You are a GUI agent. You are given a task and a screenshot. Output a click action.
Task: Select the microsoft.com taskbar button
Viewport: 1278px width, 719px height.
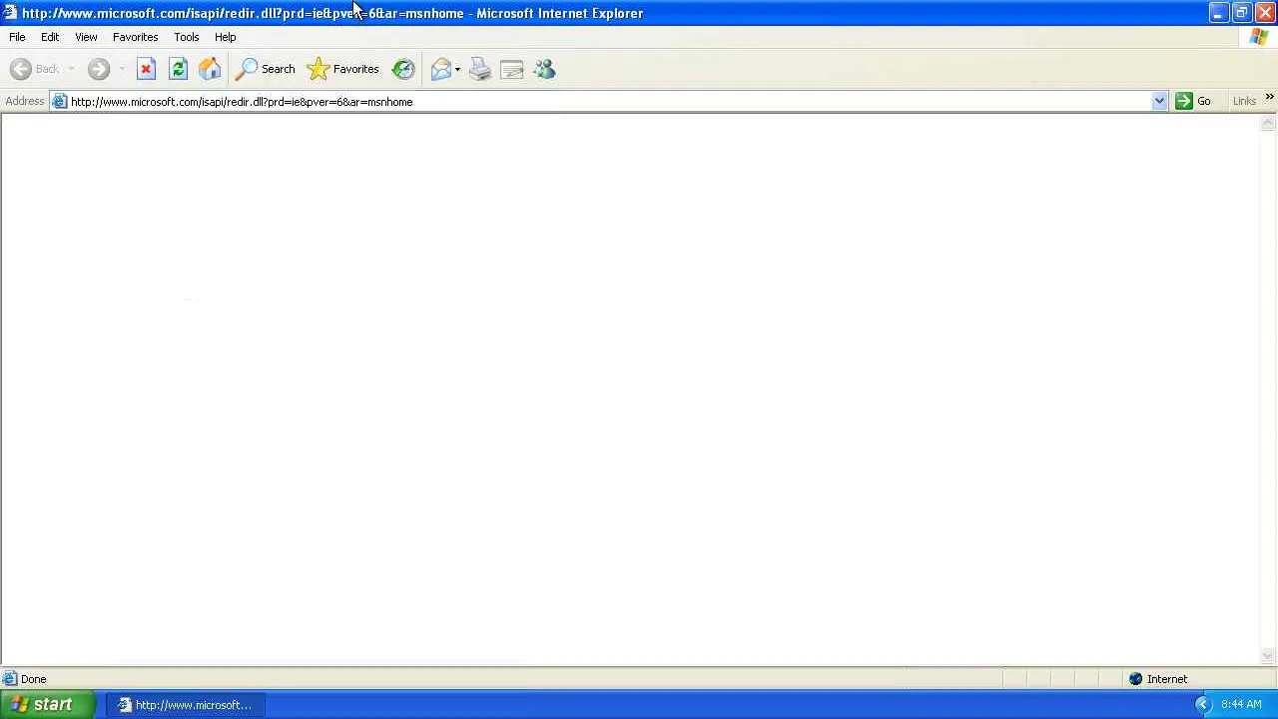click(185, 705)
